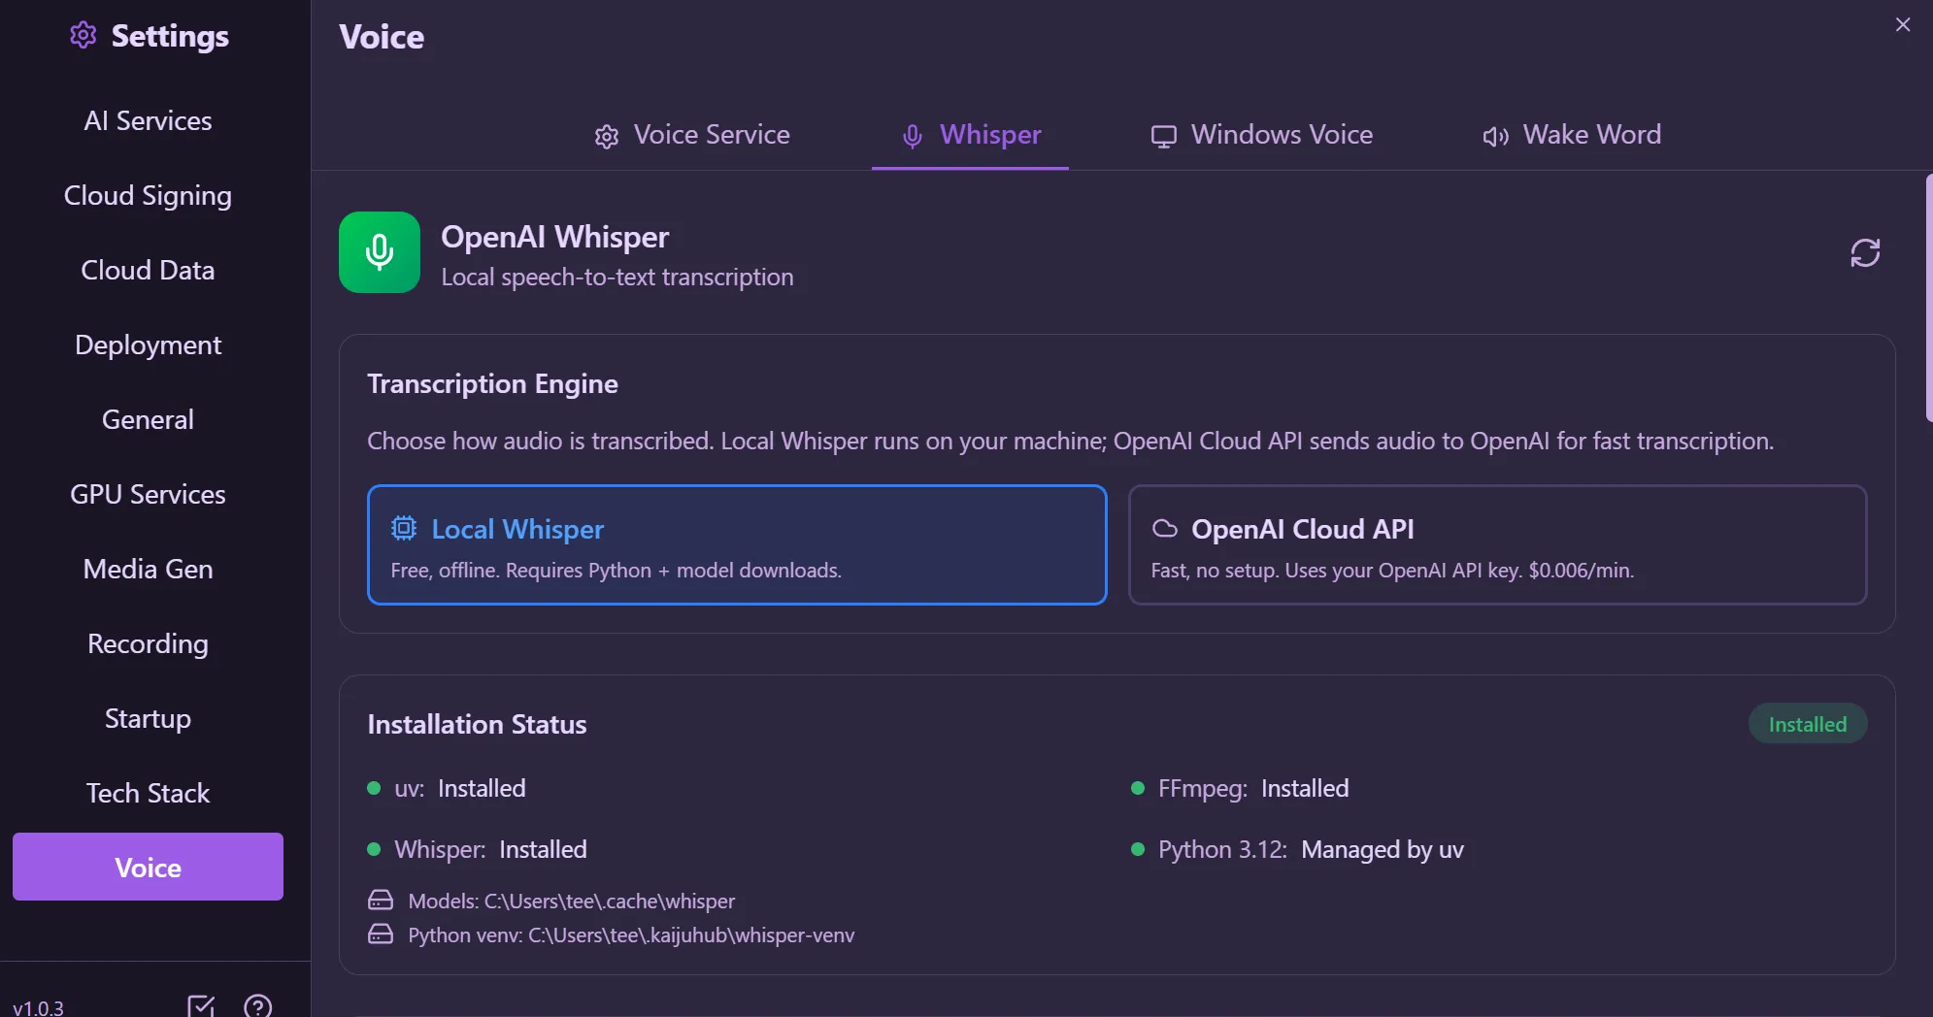Screen dimensions: 1933x1017
Task: Select the Startup settings section
Action: pyautogui.click(x=148, y=718)
